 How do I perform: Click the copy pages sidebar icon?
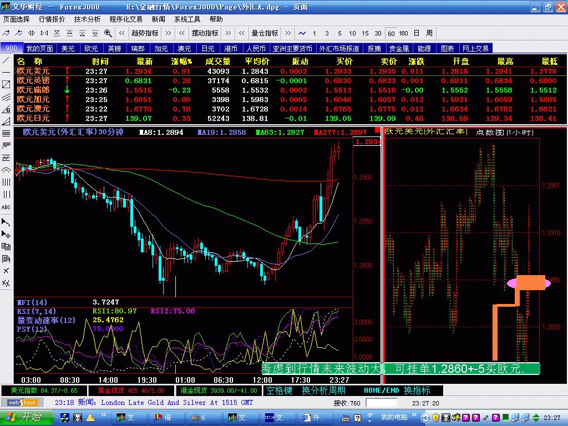(6, 246)
